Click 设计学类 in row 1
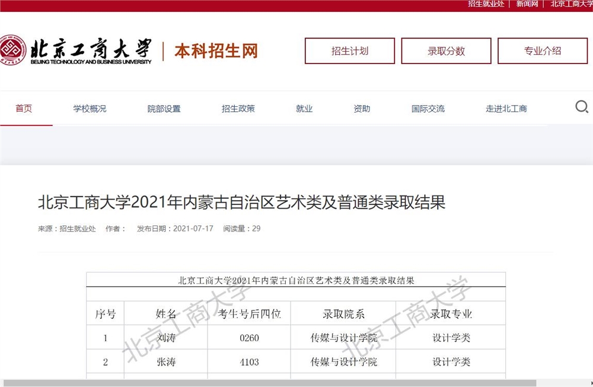593x387 pixels. coord(451,338)
